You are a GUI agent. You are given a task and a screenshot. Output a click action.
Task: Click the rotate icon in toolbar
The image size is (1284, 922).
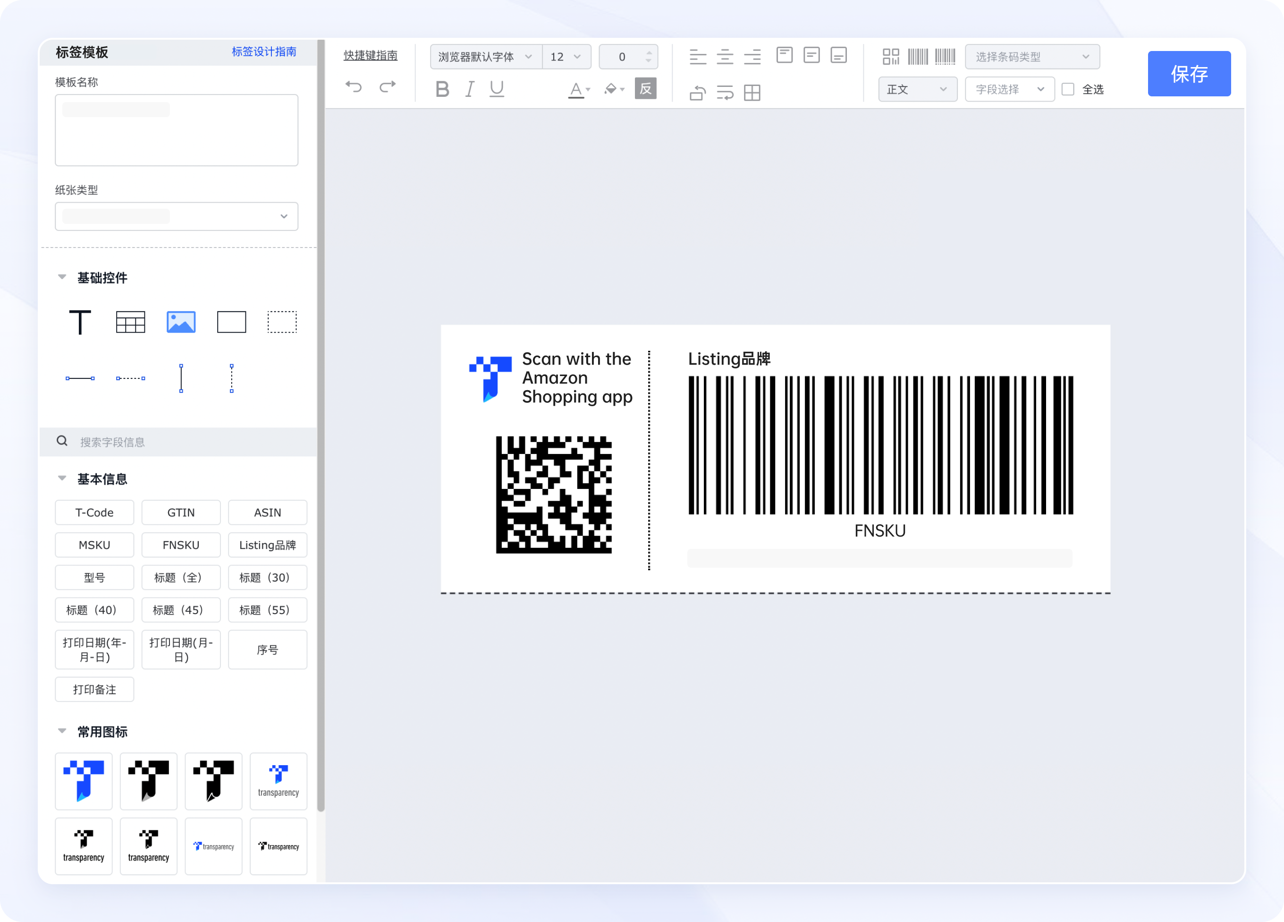tap(698, 92)
